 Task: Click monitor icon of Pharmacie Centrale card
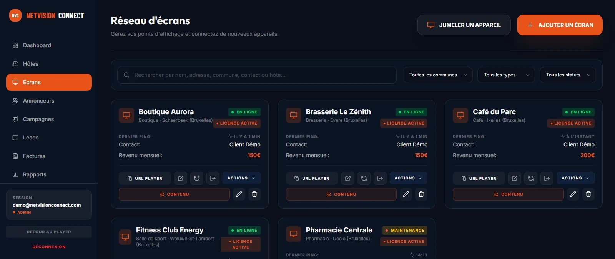coord(294,234)
